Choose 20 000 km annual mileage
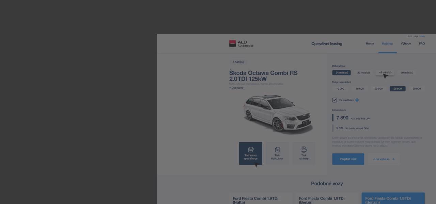This screenshot has height=204, width=436. click(x=378, y=89)
